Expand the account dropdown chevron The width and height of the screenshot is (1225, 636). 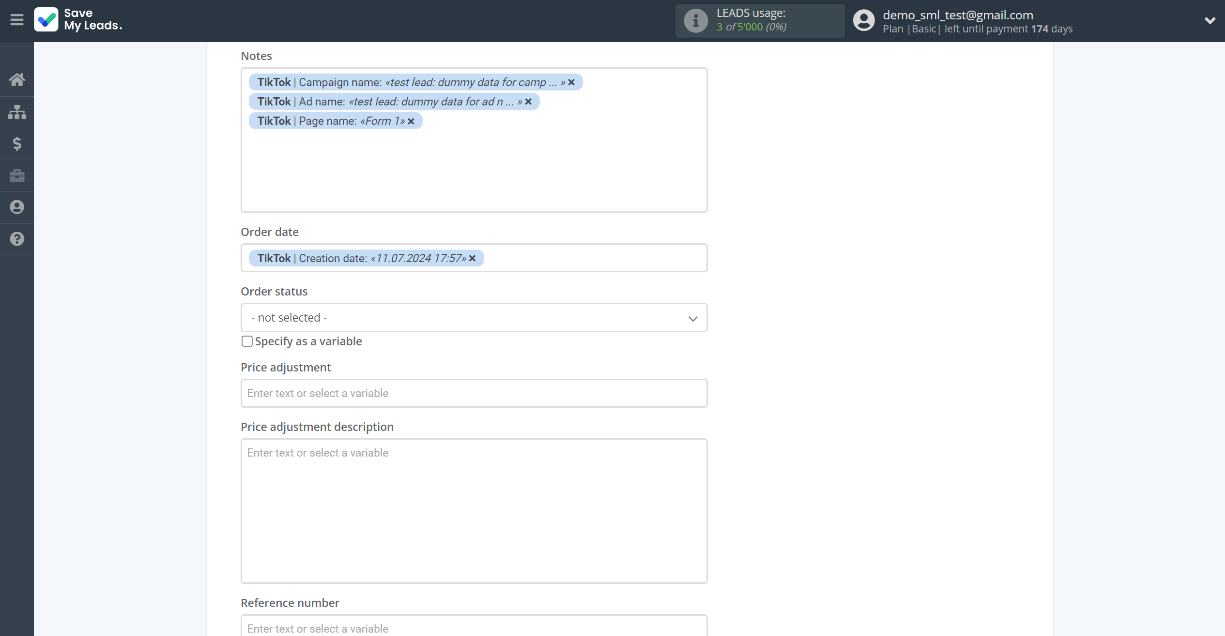pos(1210,20)
